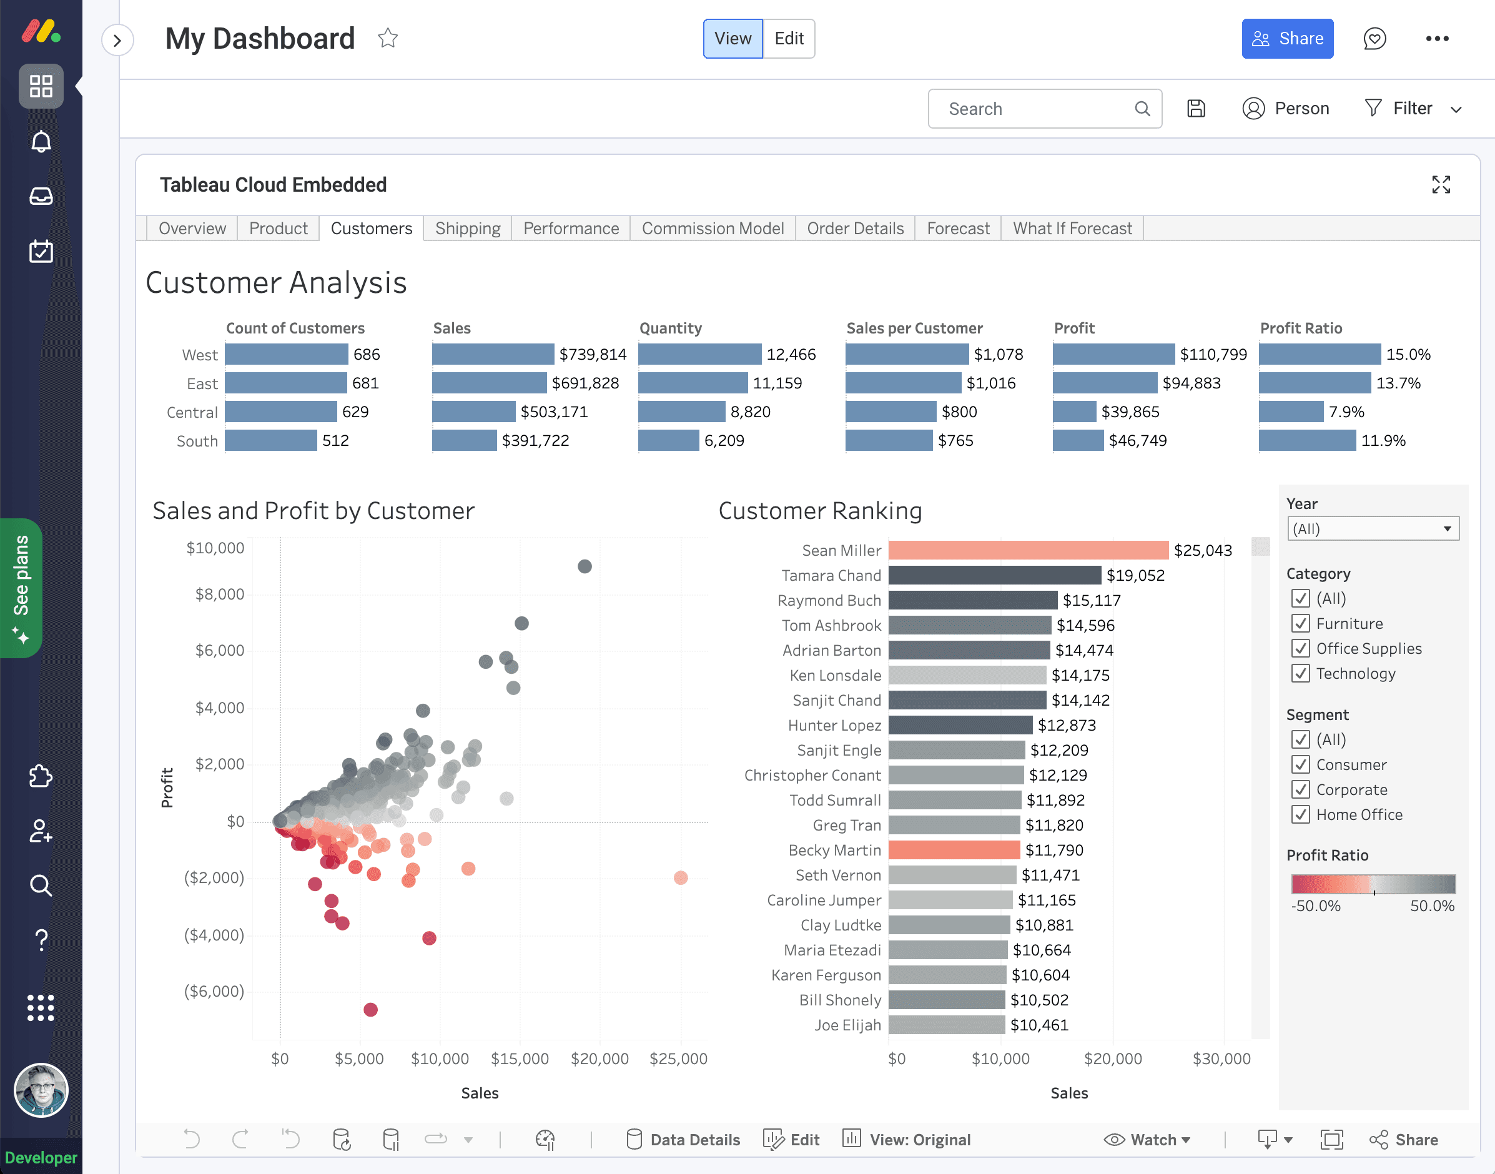Switch dashboard to View mode
The image size is (1495, 1174).
click(733, 39)
